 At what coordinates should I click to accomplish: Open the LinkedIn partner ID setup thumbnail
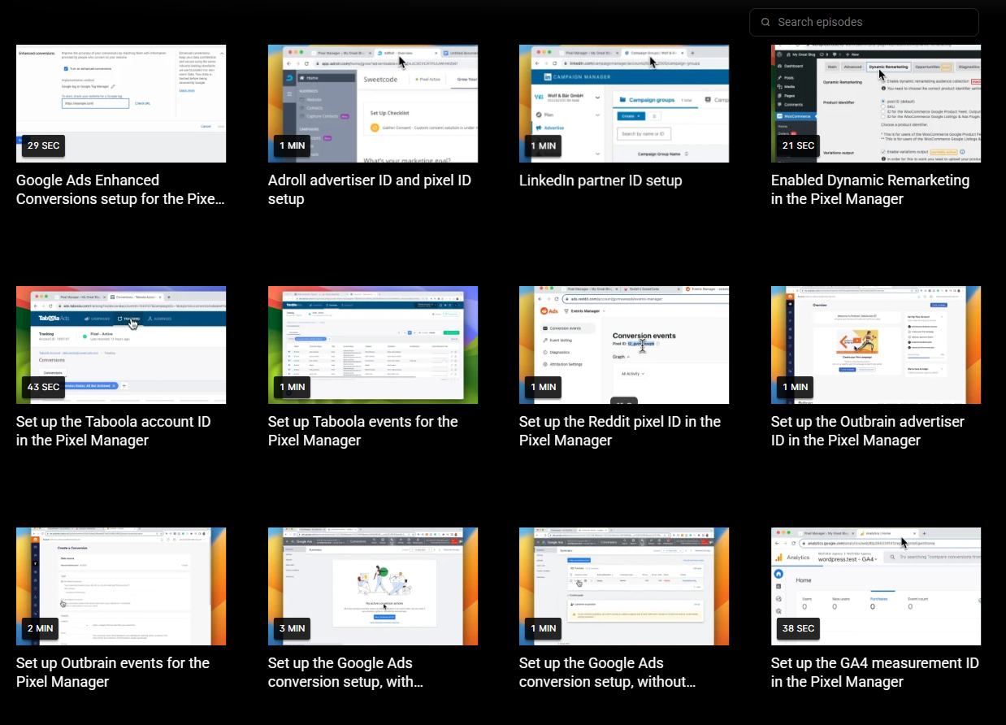624,103
